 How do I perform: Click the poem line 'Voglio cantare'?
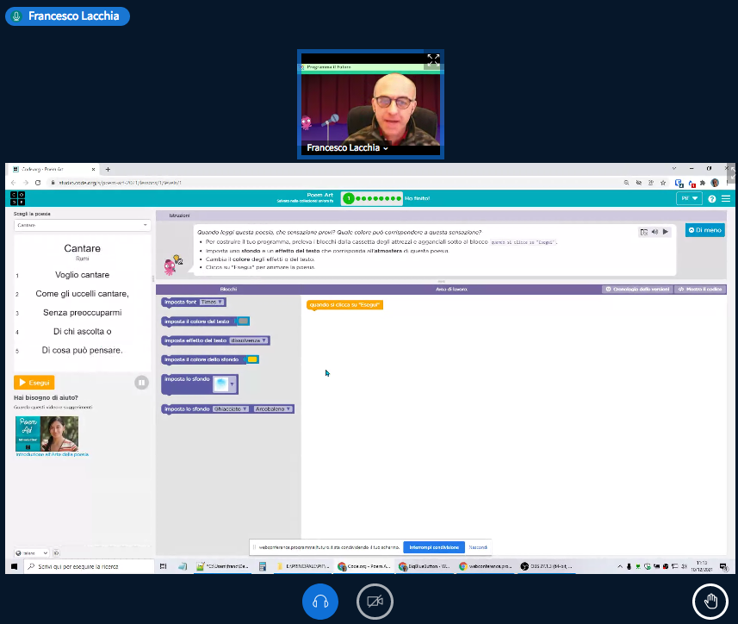[82, 275]
